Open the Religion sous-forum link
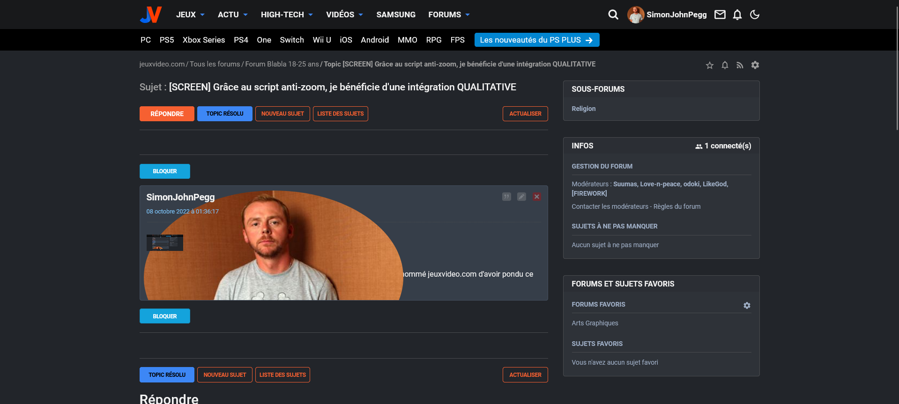 pos(583,109)
